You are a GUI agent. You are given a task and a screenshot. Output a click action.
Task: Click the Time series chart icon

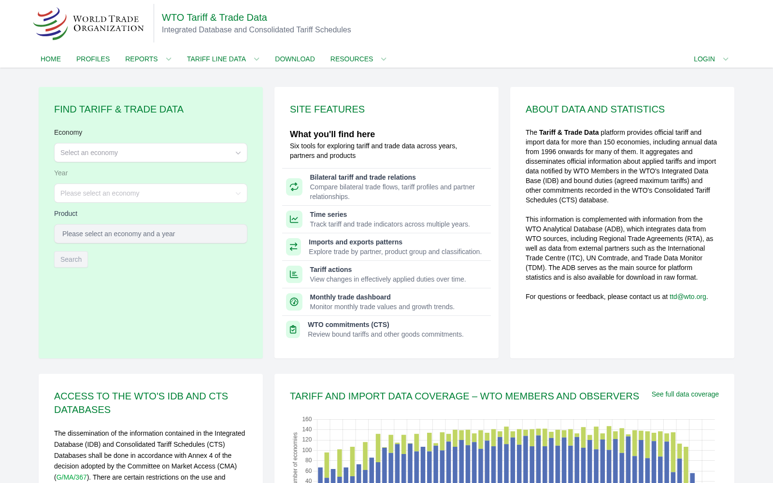(294, 219)
